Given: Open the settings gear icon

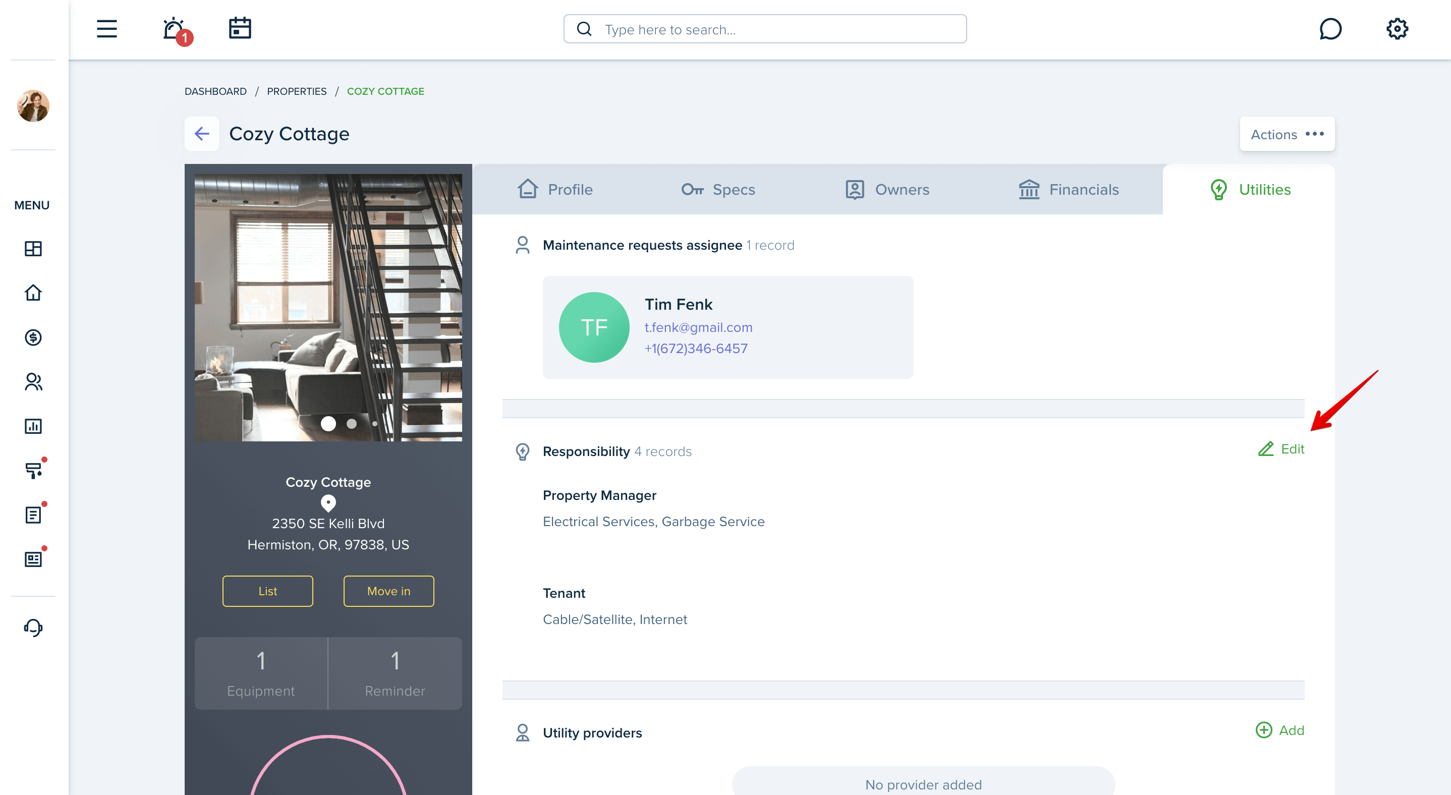Looking at the screenshot, I should (x=1397, y=29).
